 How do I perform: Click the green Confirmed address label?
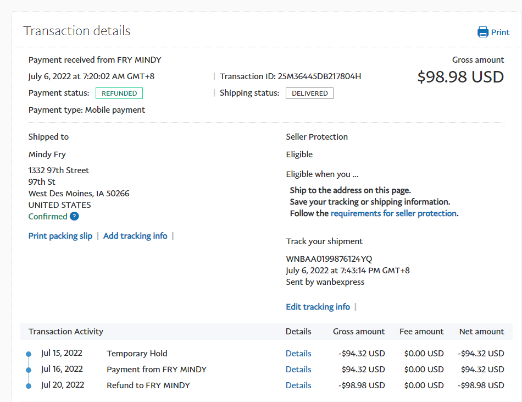[48, 217]
